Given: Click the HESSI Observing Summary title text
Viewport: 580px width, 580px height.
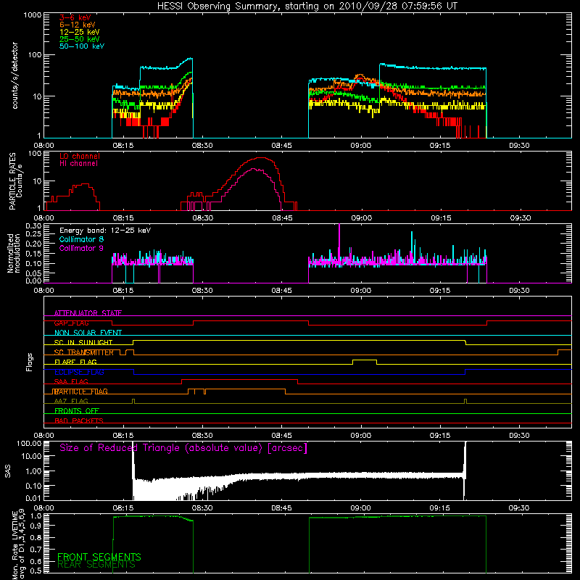Looking at the screenshot, I should click(x=307, y=6).
